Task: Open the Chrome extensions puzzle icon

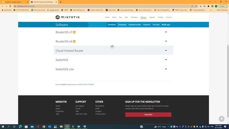Action: pyautogui.click(x=208, y=6)
